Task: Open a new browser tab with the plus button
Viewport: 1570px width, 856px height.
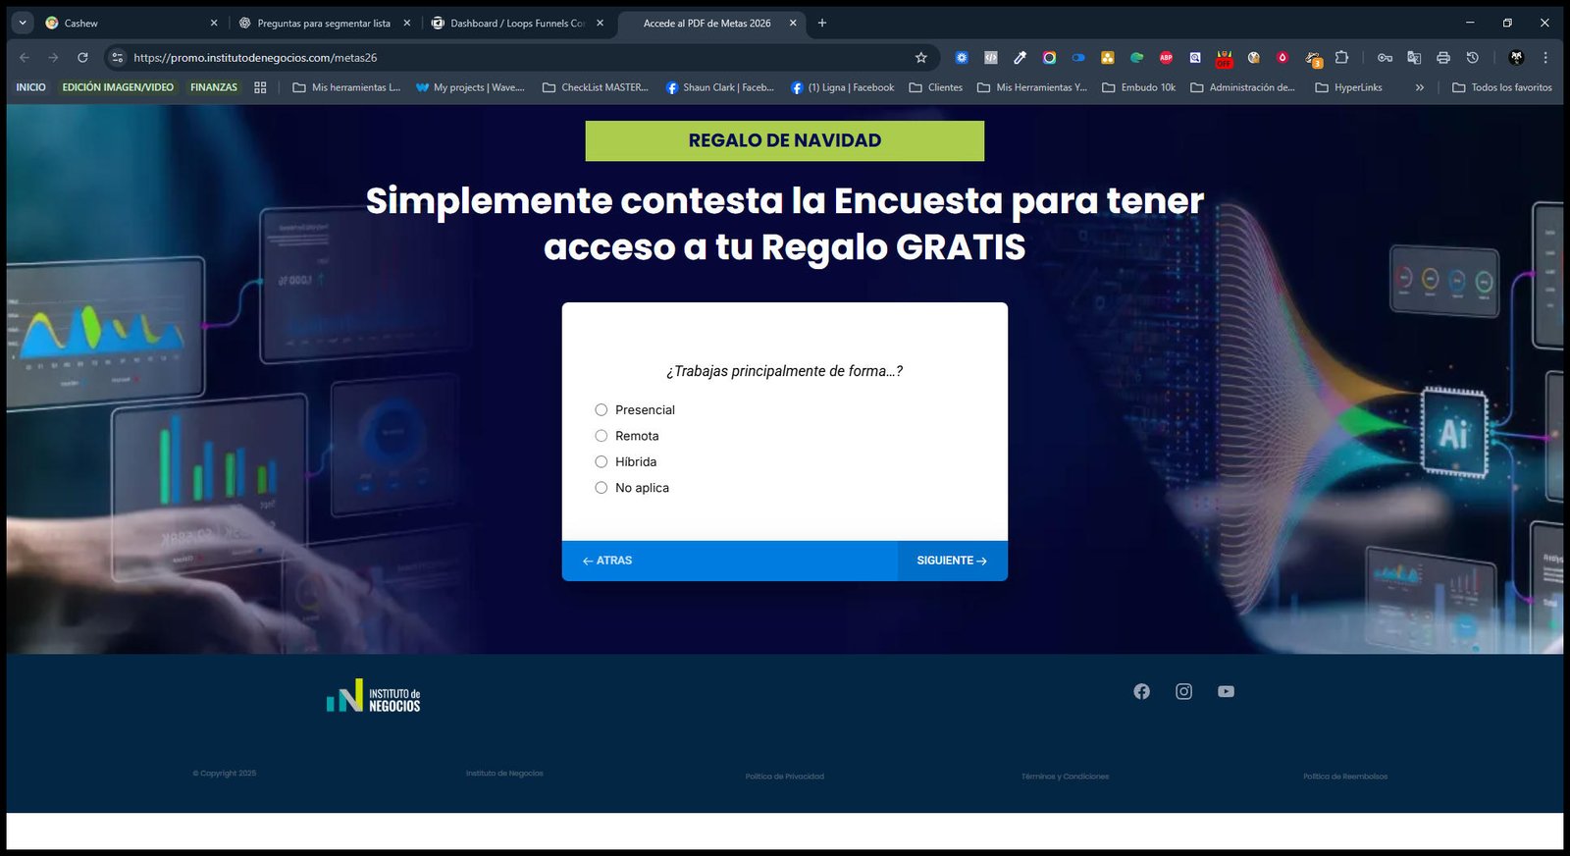Action: [x=822, y=23]
